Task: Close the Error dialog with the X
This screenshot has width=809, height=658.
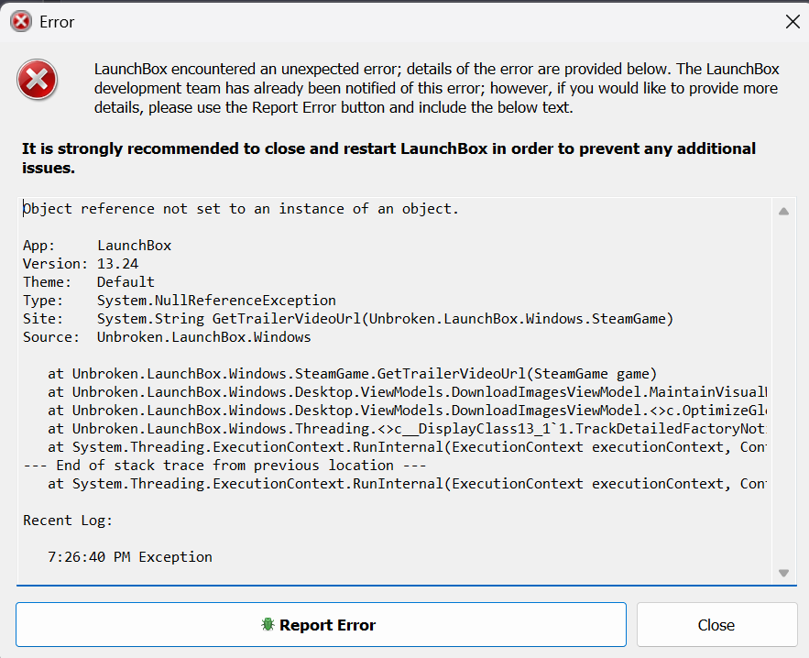Action: pyautogui.click(x=793, y=22)
